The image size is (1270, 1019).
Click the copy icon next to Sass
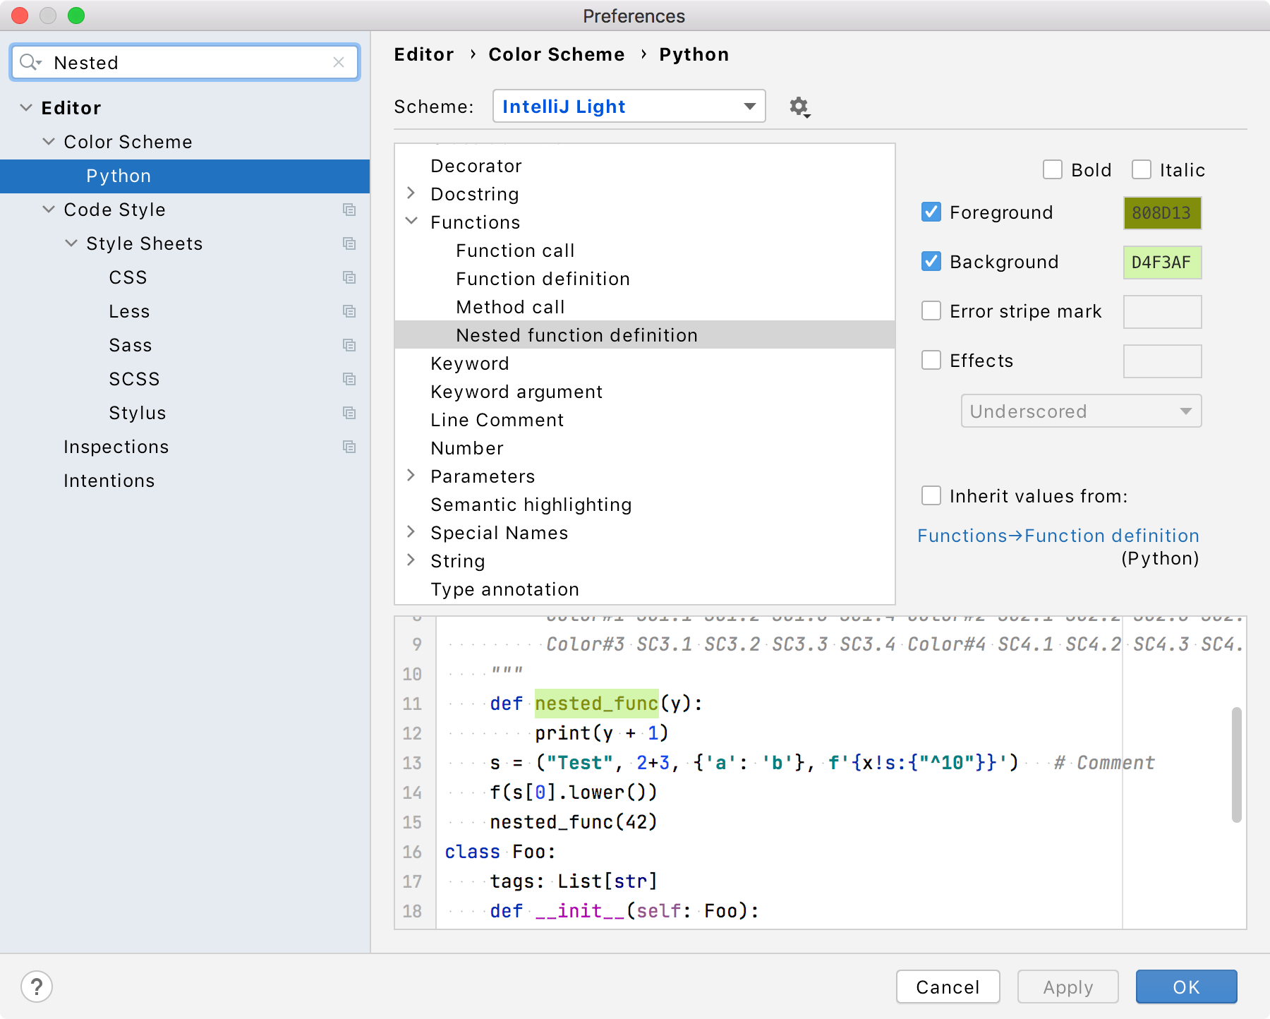(350, 345)
